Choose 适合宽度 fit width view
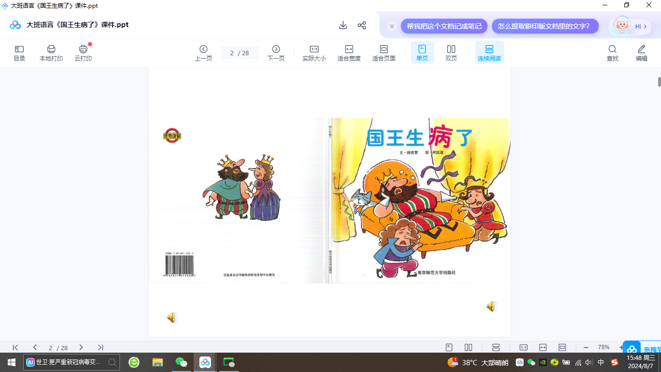The image size is (661, 372). point(349,53)
